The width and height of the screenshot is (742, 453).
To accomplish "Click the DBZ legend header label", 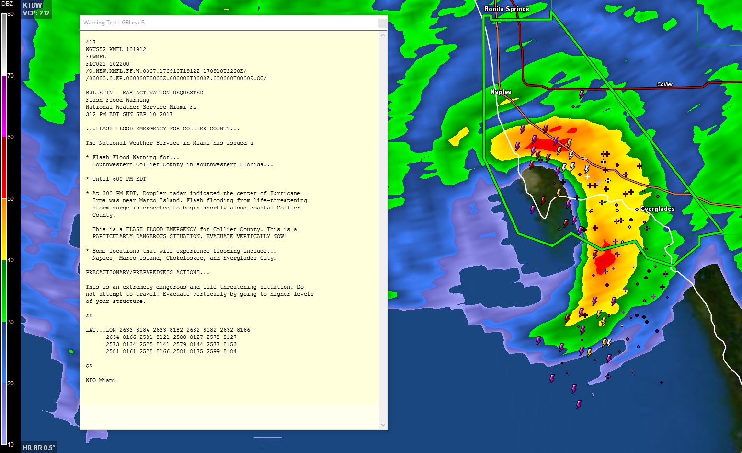I will pos(7,4).
